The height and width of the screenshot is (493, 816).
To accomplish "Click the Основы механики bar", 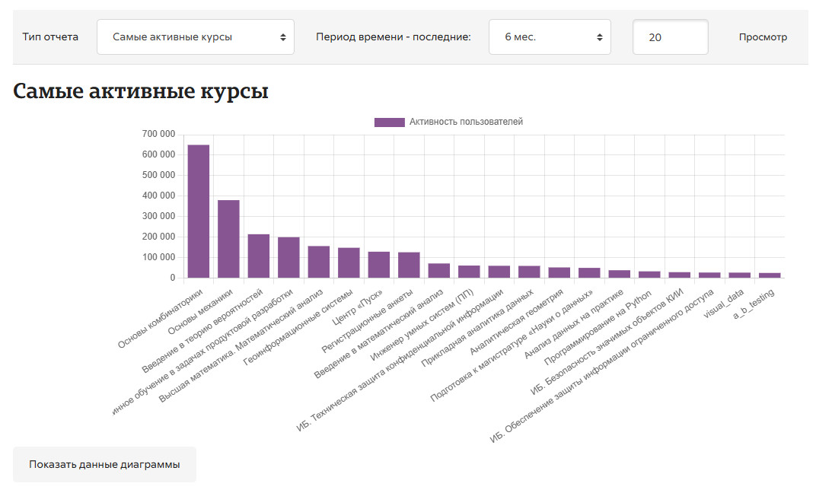I will [x=228, y=239].
